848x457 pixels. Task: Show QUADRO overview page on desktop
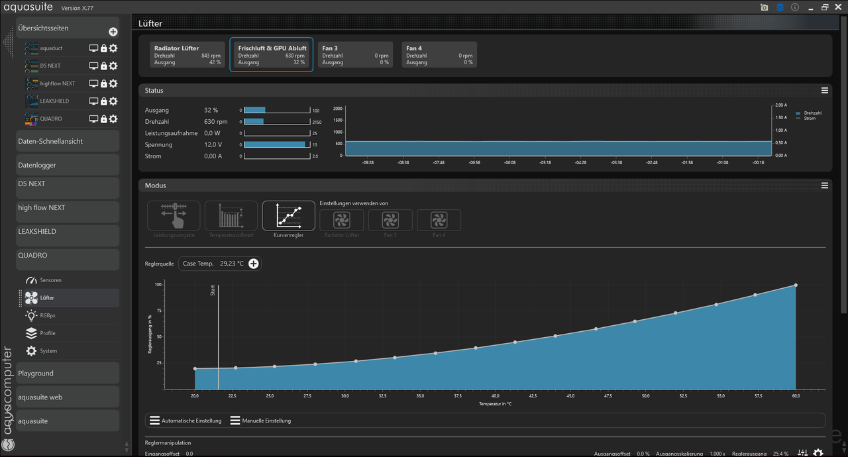click(93, 119)
